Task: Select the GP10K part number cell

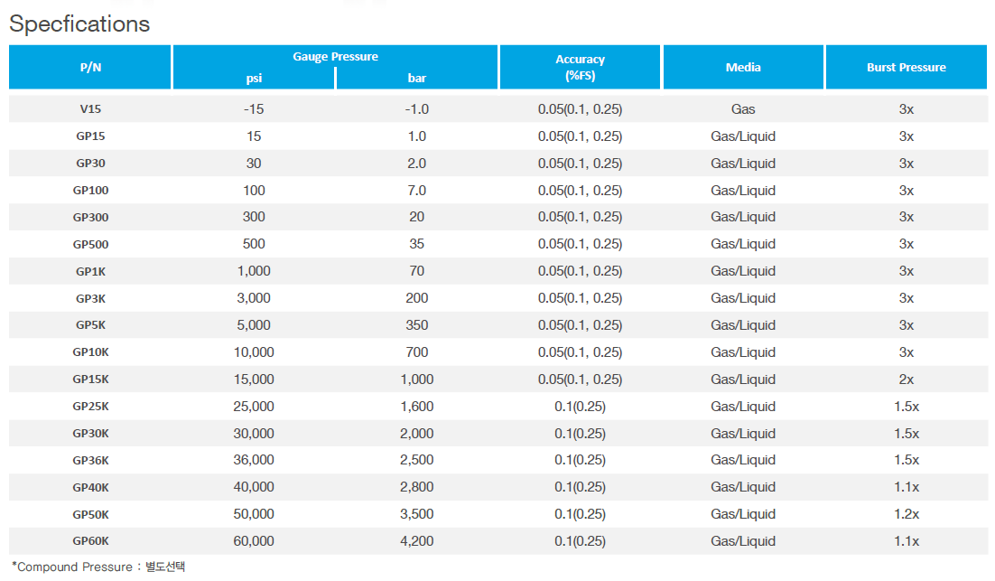Action: point(90,352)
